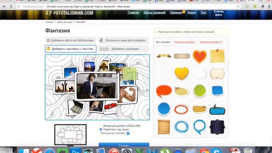The height and width of the screenshot is (153, 272).
Task: Open Photoshop from the Dock
Action: pyautogui.click(x=75, y=150)
